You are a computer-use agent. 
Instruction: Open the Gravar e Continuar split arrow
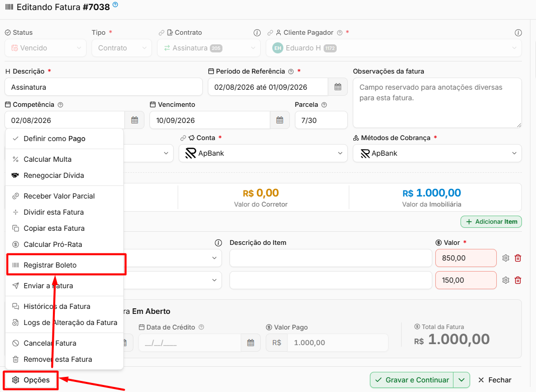pos(462,380)
